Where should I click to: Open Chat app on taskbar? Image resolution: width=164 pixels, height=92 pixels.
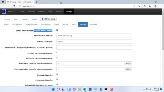74,89
